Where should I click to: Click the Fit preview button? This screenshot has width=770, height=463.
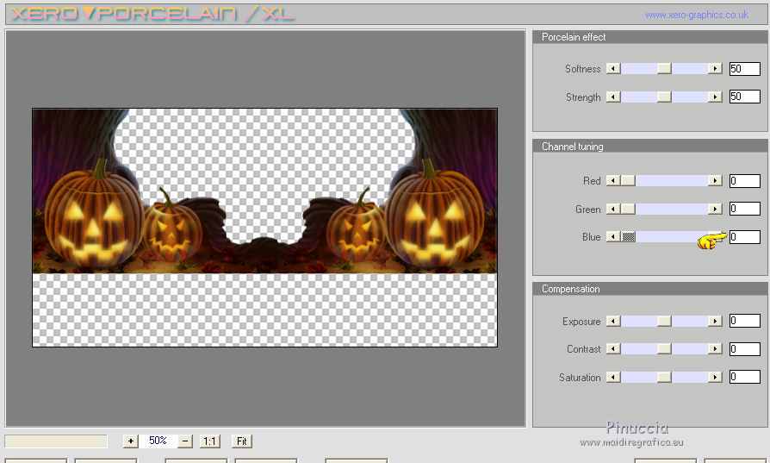click(x=242, y=441)
